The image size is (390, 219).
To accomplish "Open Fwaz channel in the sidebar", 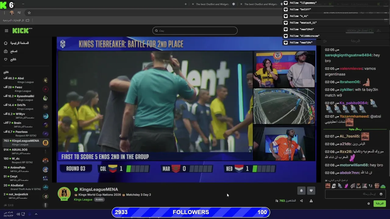I will (26, 89).
